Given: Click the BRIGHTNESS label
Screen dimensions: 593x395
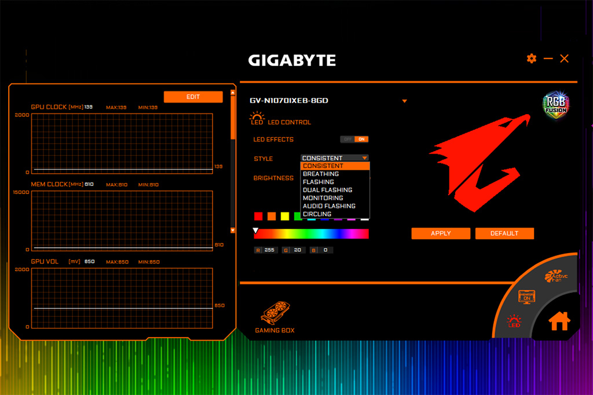Looking at the screenshot, I should click(273, 178).
